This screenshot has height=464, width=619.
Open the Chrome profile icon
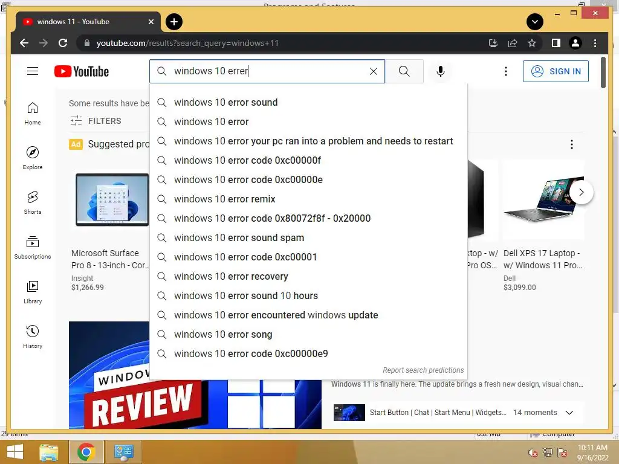coord(575,43)
